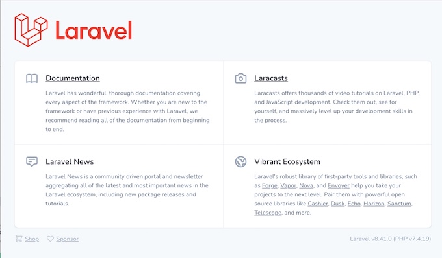
Task: Visit the Nova link
Action: 306,185
